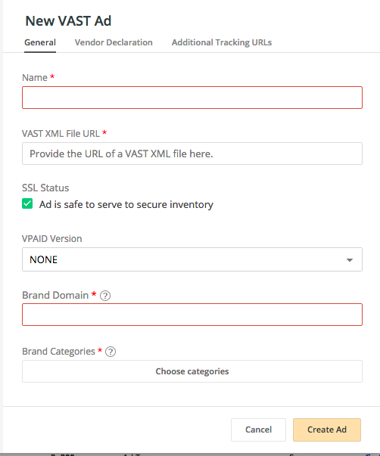
Task: Cancel the new VAST ad dialog
Action: click(x=258, y=430)
